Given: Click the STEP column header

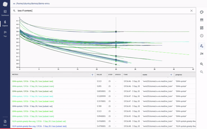Looking at the screenshot, I should point(110,75).
